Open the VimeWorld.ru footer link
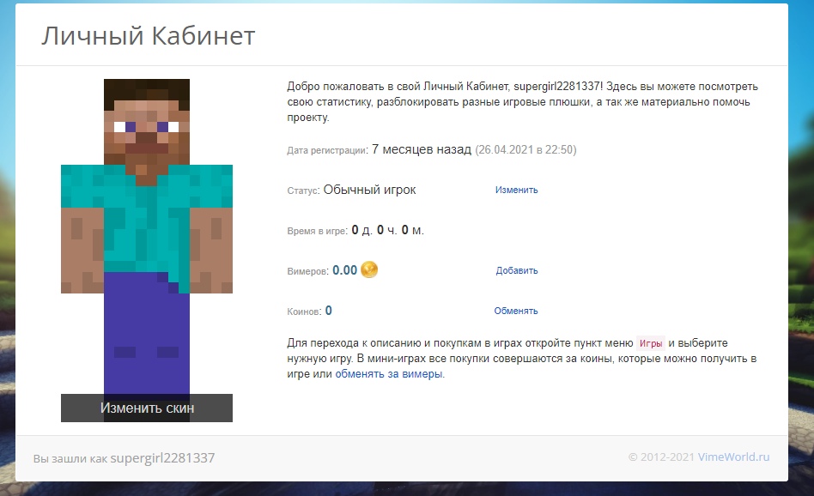 point(733,457)
